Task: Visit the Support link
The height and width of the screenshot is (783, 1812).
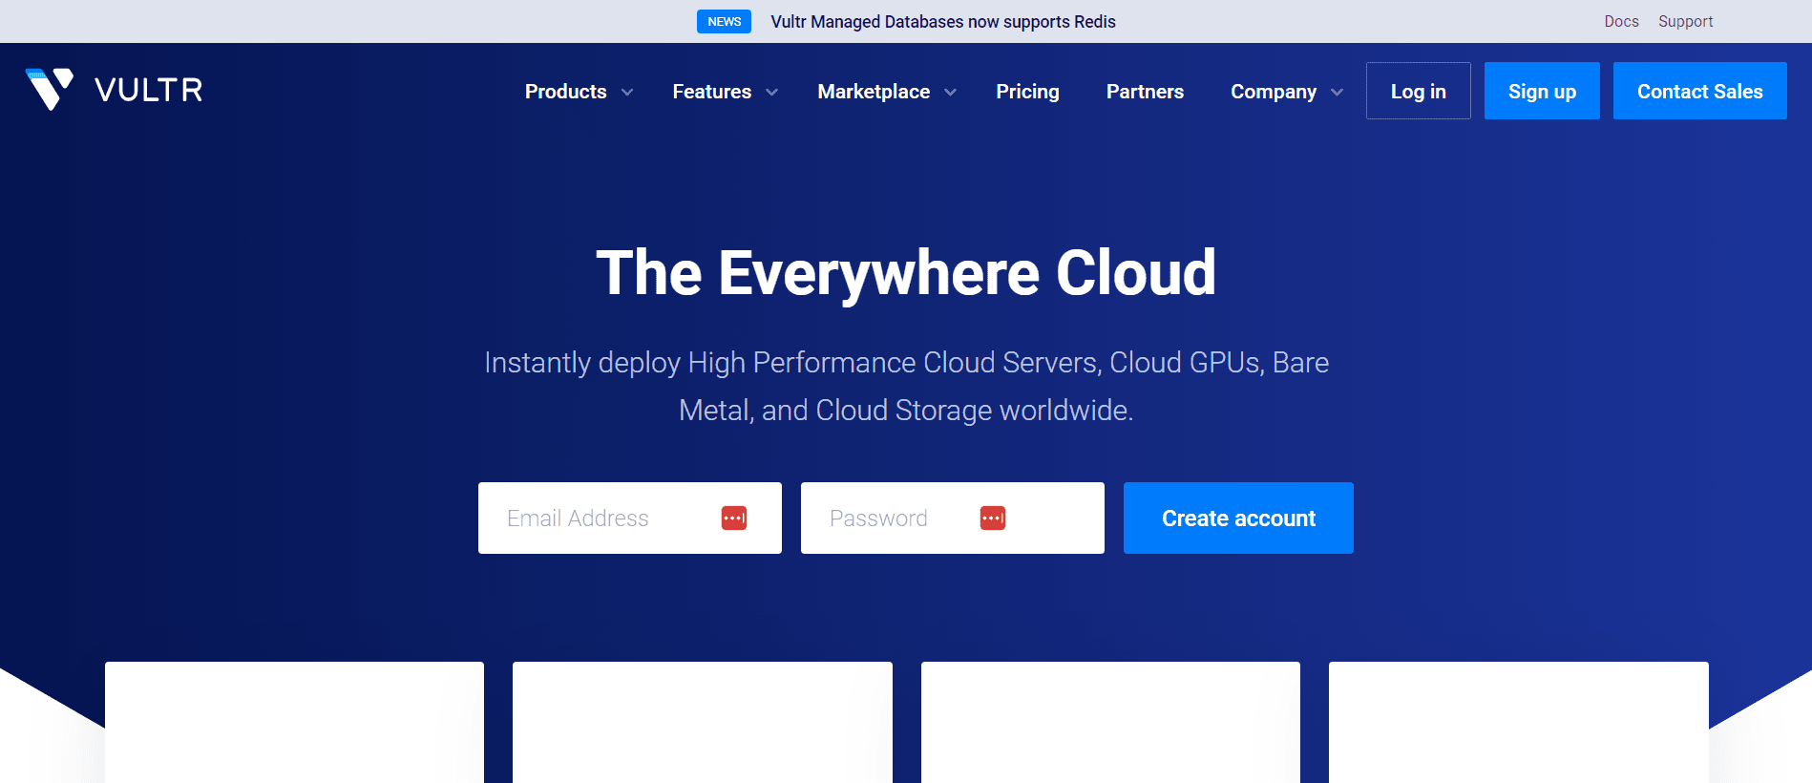Action: [1685, 21]
